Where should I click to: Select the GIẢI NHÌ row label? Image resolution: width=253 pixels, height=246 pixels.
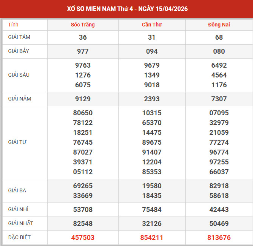(18, 209)
